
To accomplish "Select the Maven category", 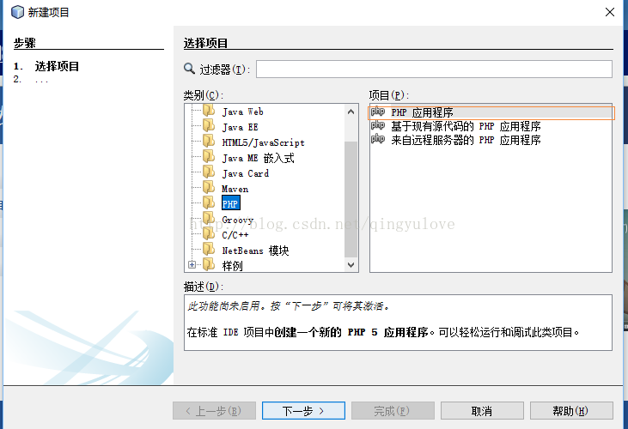I will (235, 189).
